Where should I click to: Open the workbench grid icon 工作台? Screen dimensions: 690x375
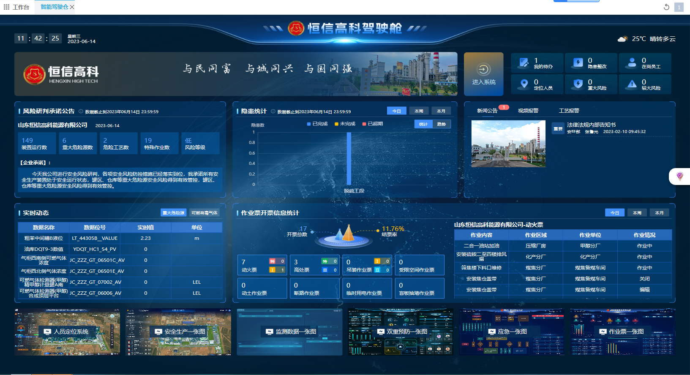[6, 7]
